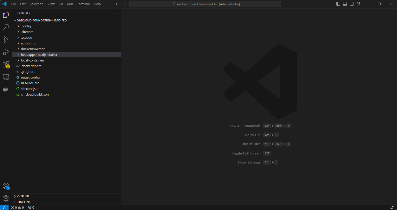Screen dimensions: 397x210
Task: Open the Edit menu
Action: coord(23,4)
